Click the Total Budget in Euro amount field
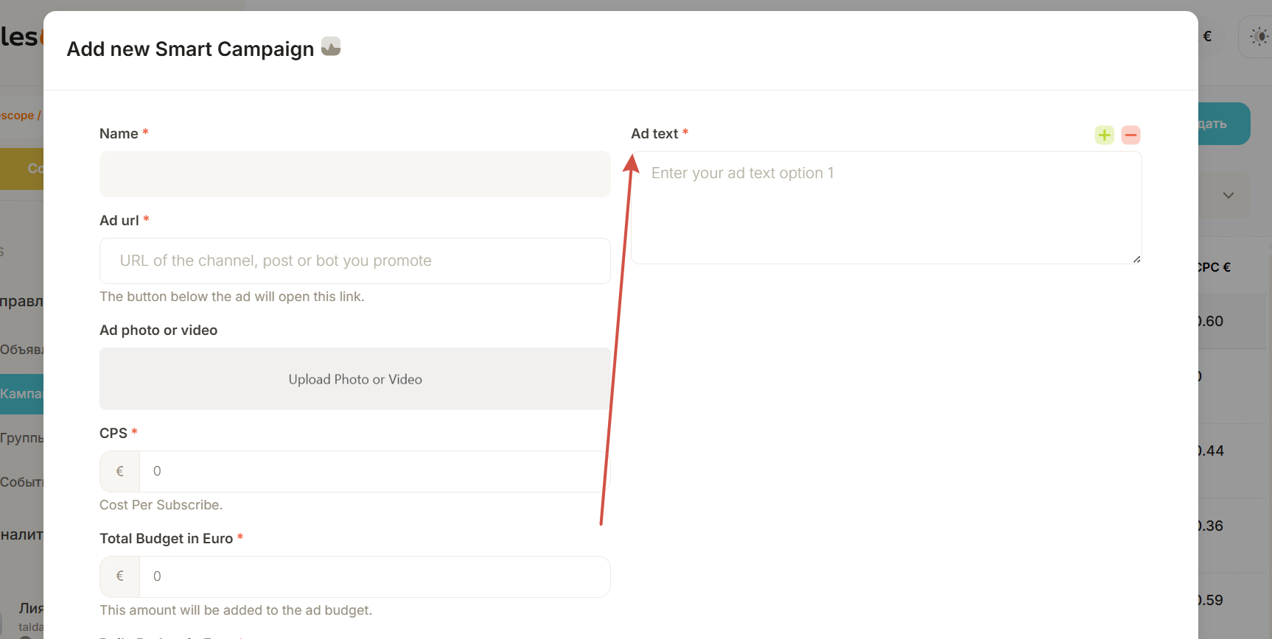Image resolution: width=1272 pixels, height=639 pixels. [x=374, y=576]
